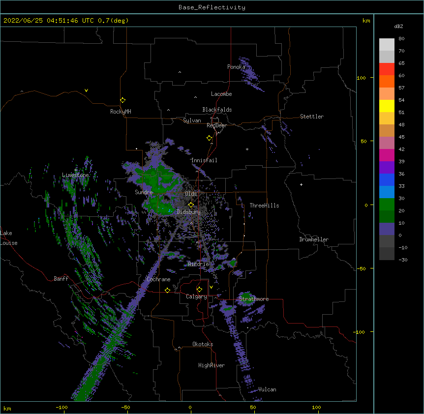Click the Didsbury town label
The image size is (424, 414).
click(188, 212)
